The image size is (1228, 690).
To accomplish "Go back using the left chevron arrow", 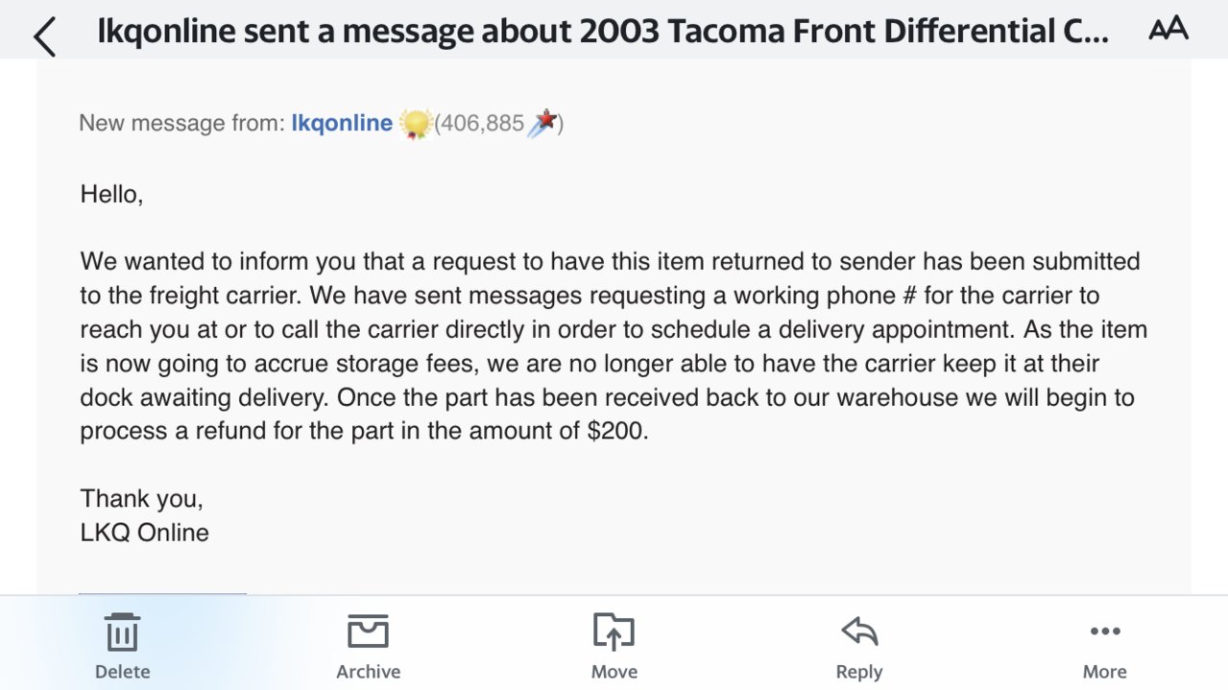I will click(x=44, y=36).
